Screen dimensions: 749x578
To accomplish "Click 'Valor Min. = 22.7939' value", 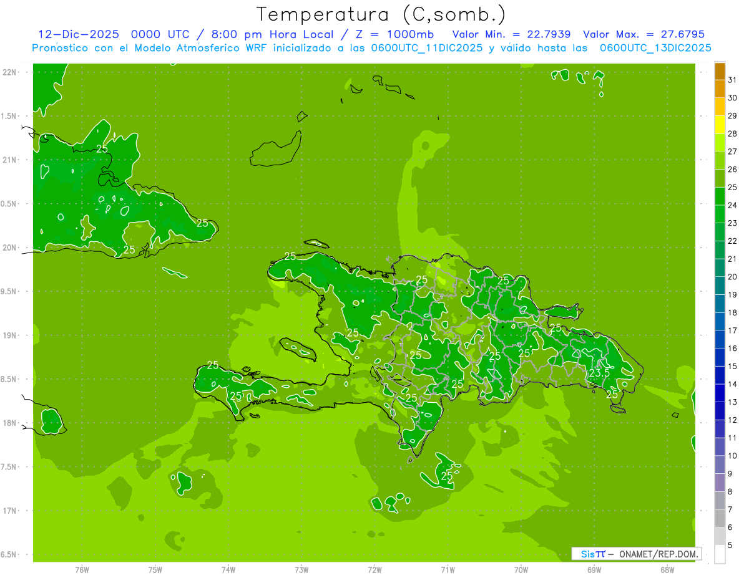I will 511,35.
